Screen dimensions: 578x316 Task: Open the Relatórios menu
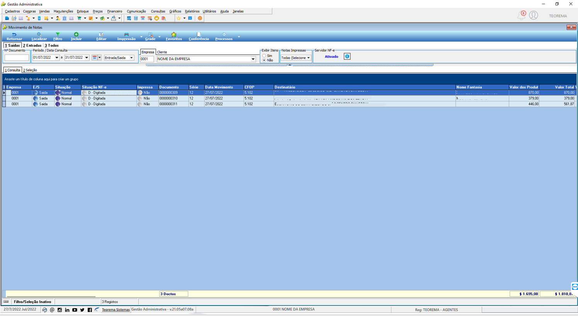tap(192, 12)
